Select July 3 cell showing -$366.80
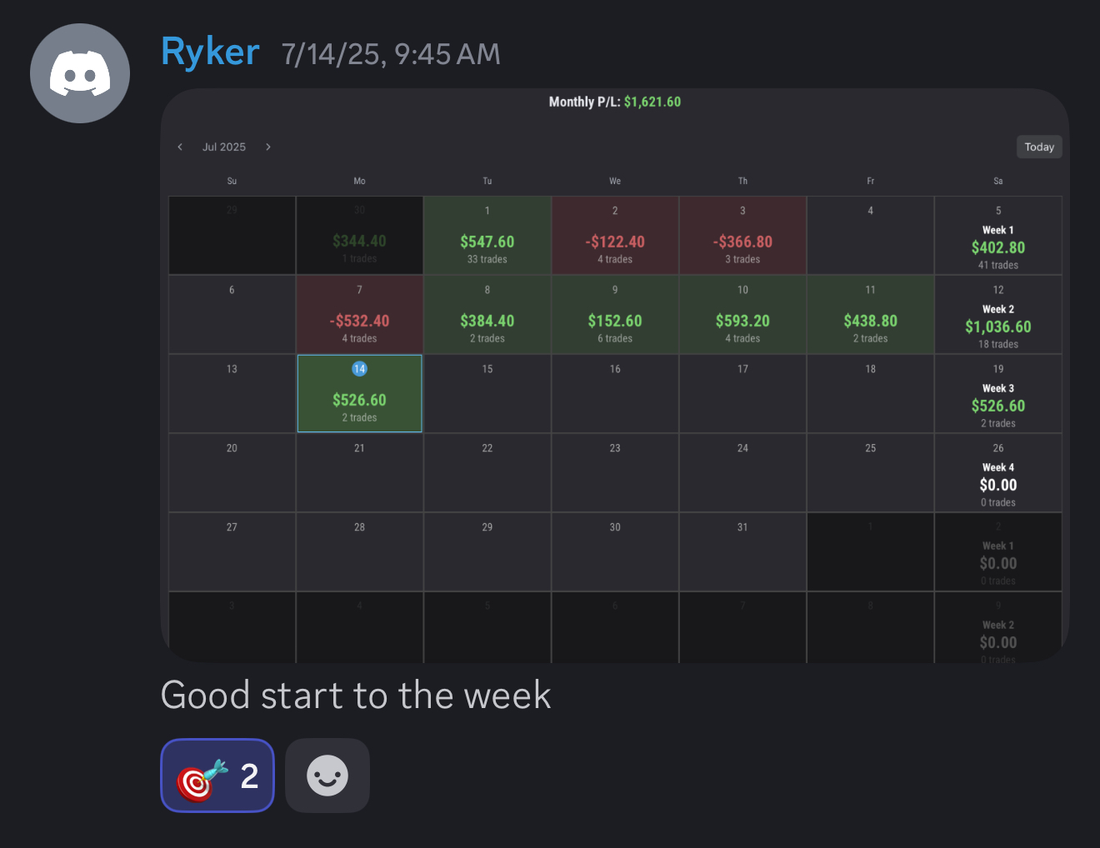Viewport: 1100px width, 848px height. point(742,235)
